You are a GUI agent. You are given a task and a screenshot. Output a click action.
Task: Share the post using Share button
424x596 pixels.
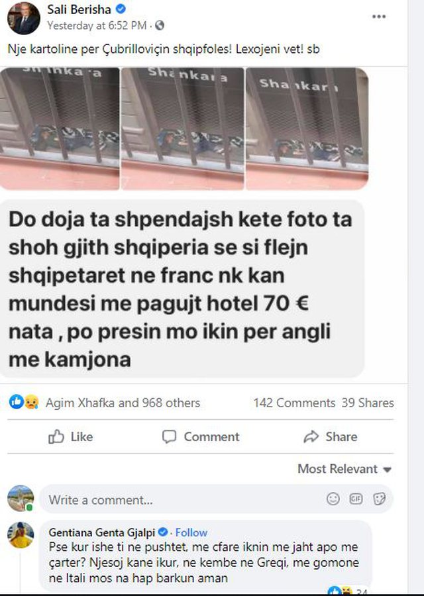click(330, 437)
